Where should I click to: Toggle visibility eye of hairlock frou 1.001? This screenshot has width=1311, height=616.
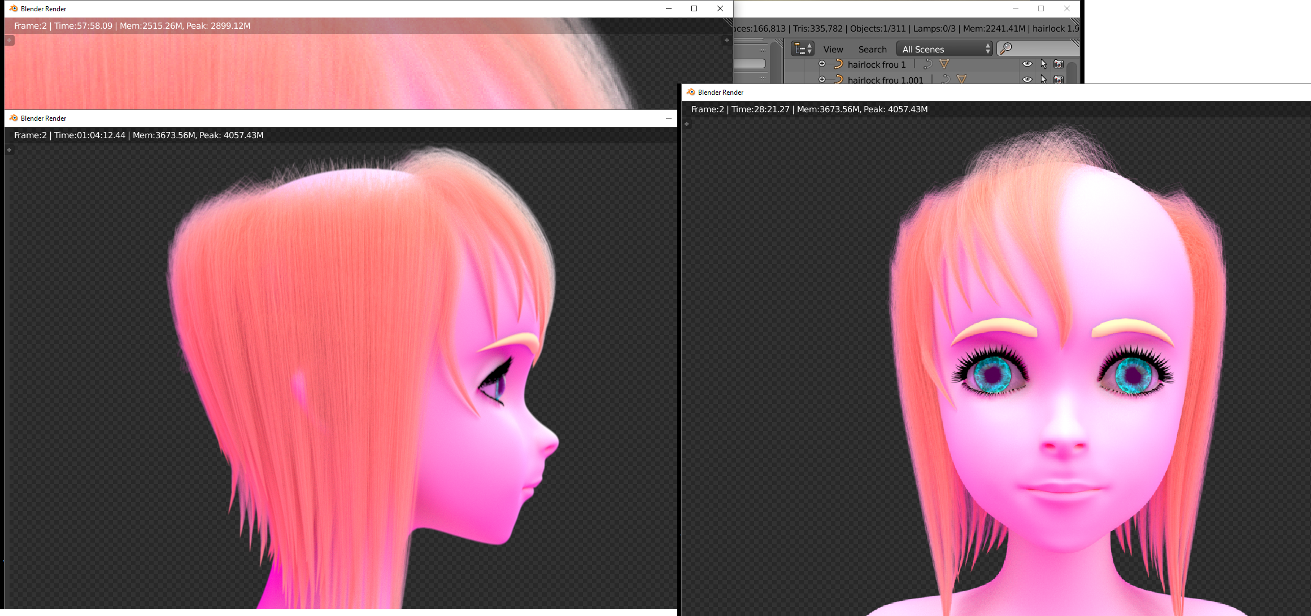click(x=1027, y=80)
